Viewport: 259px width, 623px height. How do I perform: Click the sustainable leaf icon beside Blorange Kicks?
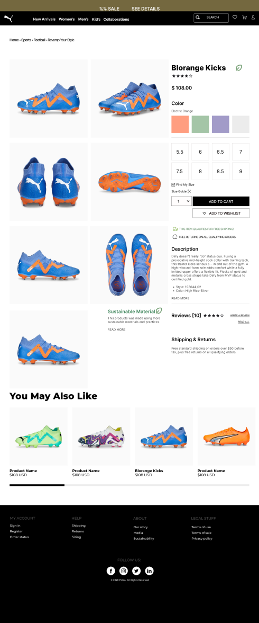(239, 68)
